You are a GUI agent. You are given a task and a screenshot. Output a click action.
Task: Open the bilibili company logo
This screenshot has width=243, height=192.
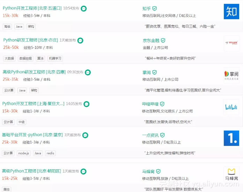click(231, 107)
